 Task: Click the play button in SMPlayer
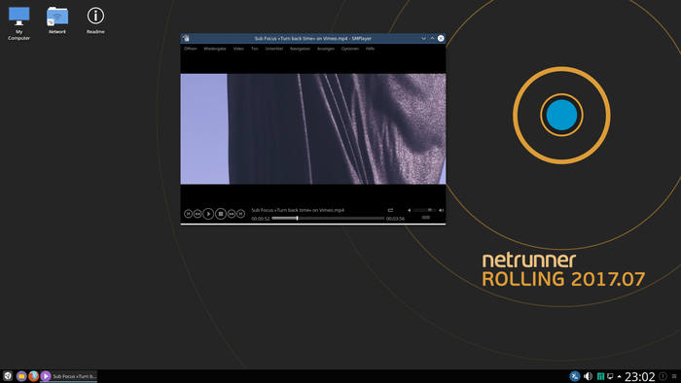[x=208, y=214]
